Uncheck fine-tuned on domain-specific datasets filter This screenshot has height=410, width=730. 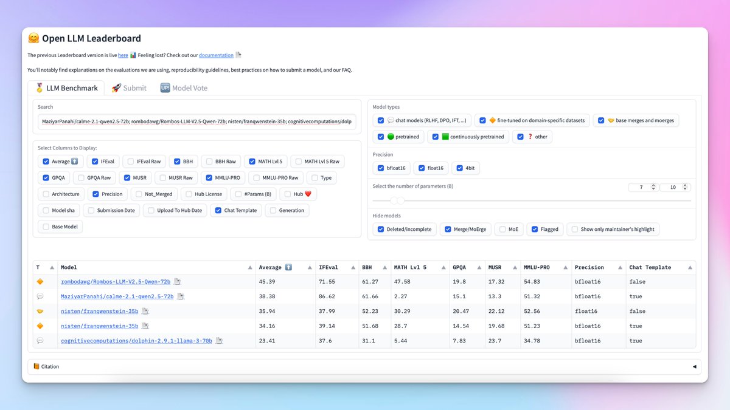482,120
